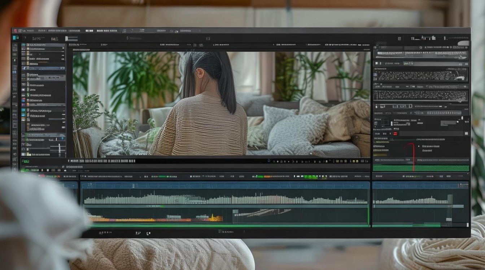Click the green label at bottom of left panel
The height and width of the screenshot is (270, 485).
click(25, 161)
